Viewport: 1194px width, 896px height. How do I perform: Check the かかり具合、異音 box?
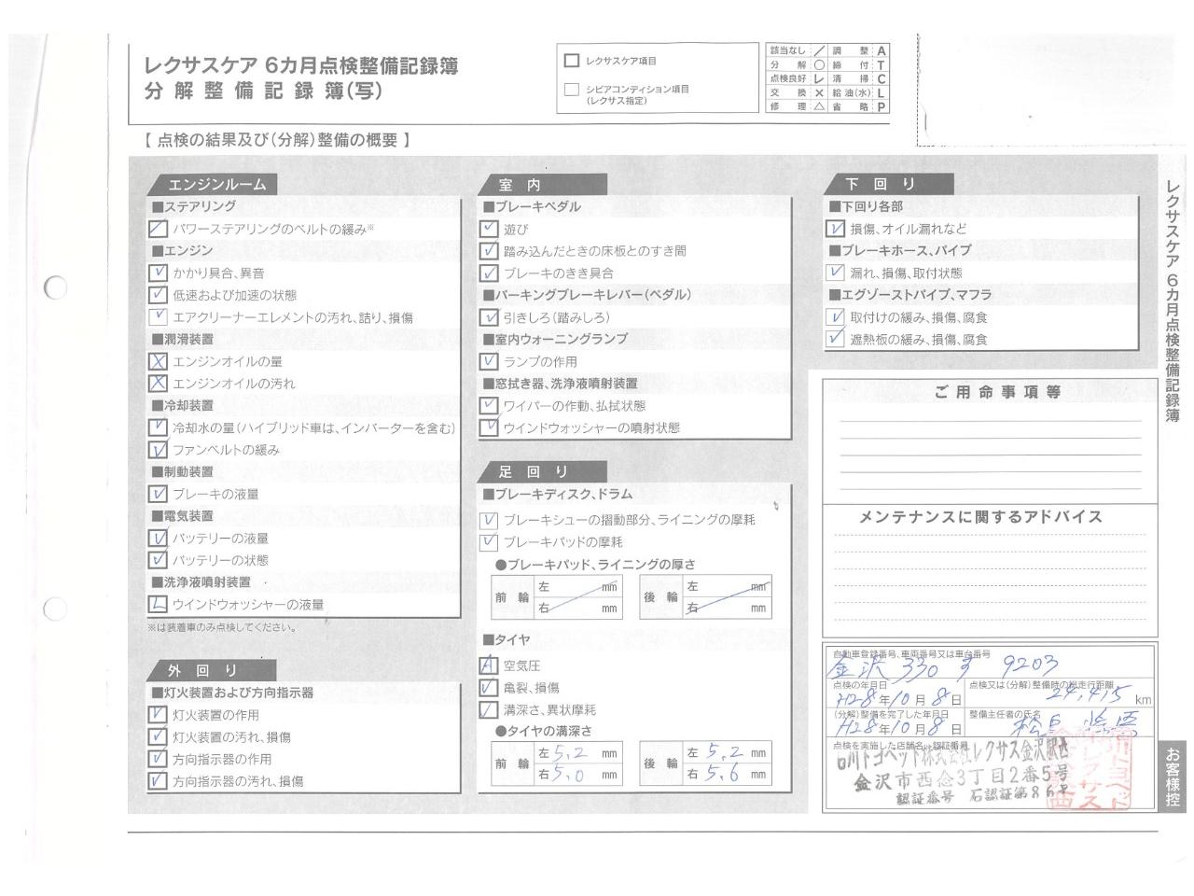point(158,273)
